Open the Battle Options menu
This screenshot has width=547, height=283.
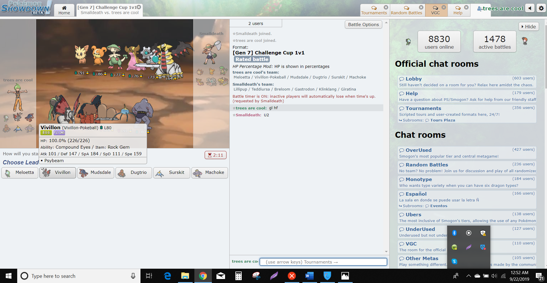click(363, 25)
